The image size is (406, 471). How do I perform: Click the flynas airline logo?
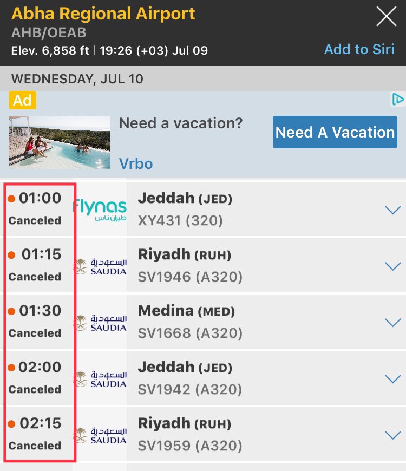coord(100,210)
